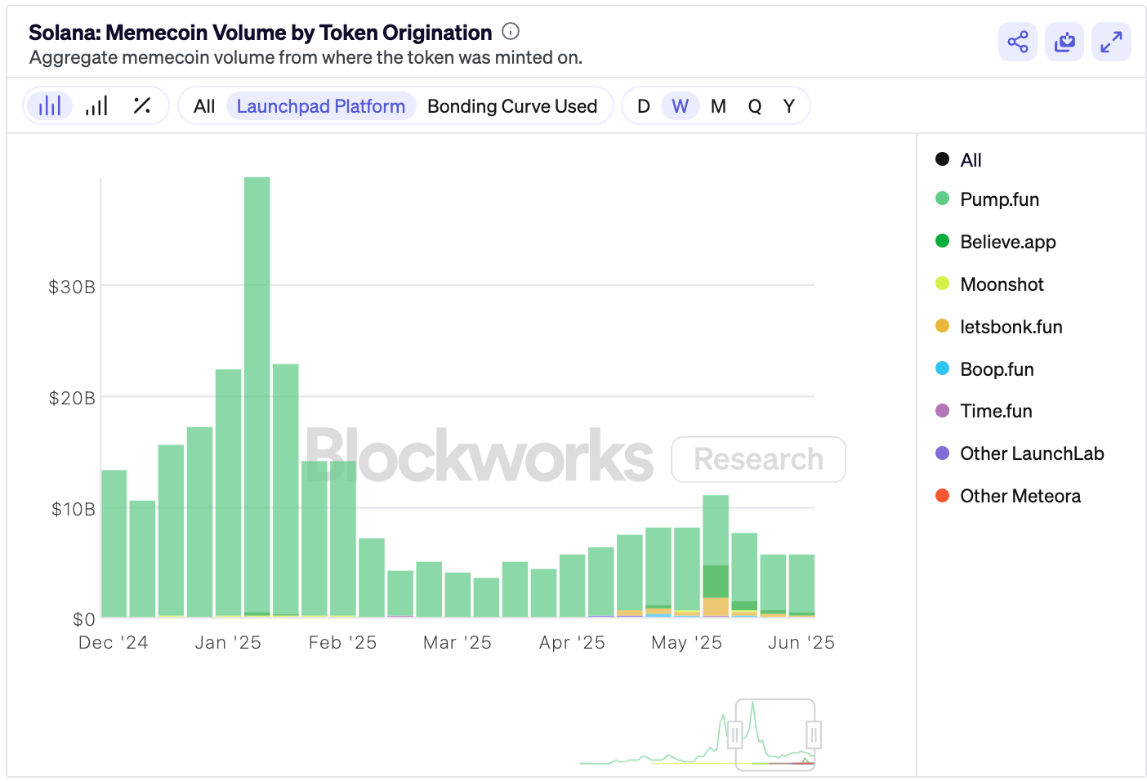1147x781 pixels.
Task: Click the first Dec '24 bar
Action: coord(114,543)
